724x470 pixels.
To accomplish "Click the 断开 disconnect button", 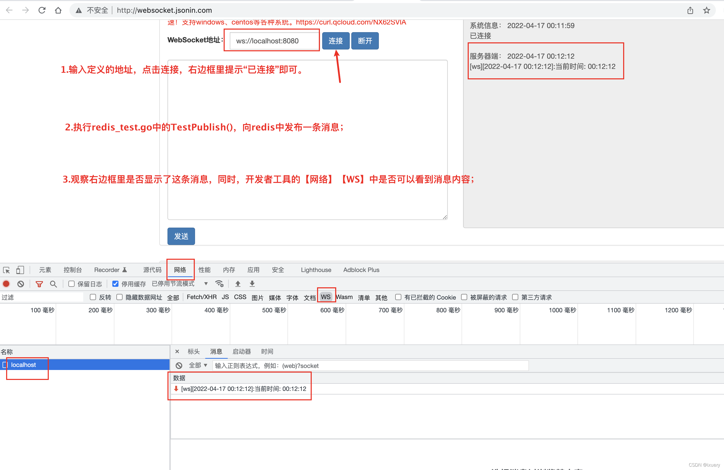I will click(x=365, y=41).
